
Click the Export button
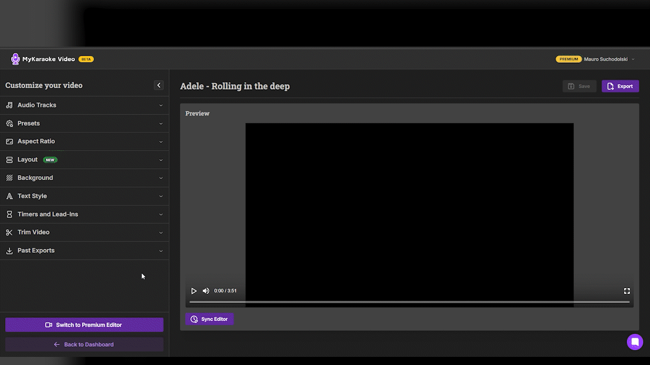(x=620, y=86)
